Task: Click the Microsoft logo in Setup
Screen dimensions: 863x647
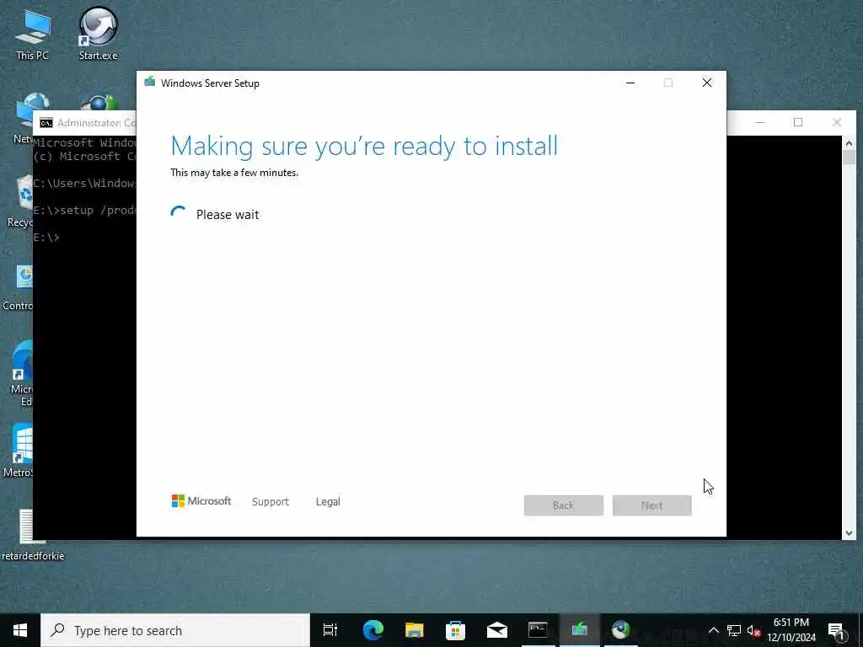Action: click(x=201, y=501)
